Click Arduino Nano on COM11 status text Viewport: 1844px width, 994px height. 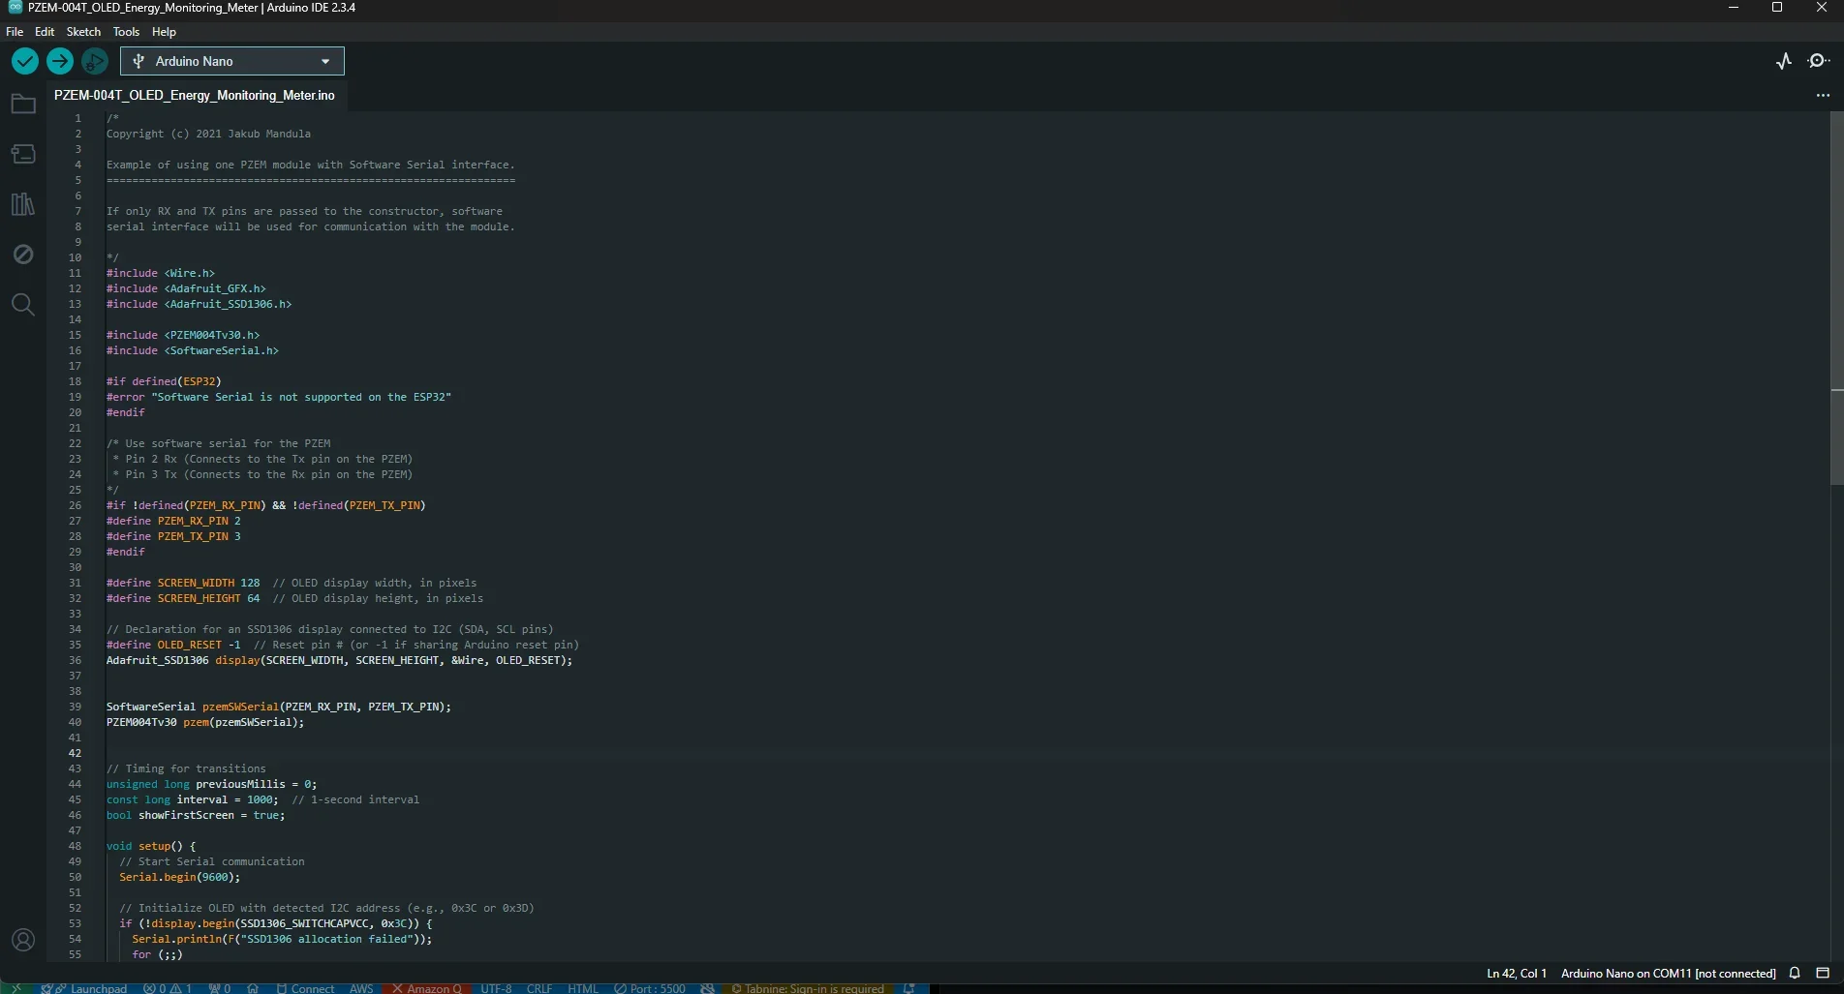click(1668, 973)
